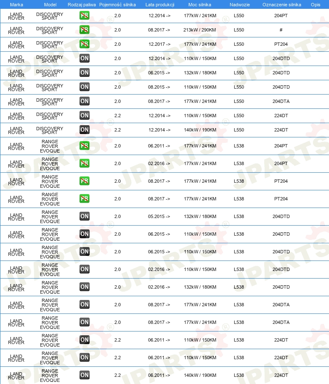The width and height of the screenshot is (329, 384).
Task: Click the Lata produkcji column header
Action: tap(160, 5)
